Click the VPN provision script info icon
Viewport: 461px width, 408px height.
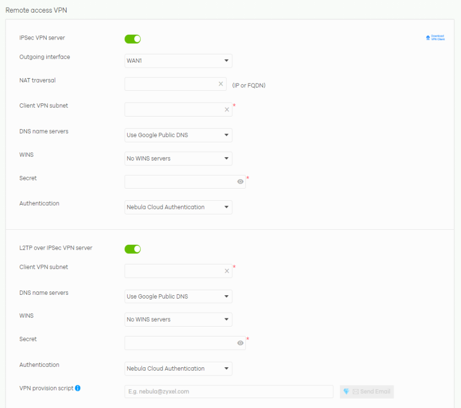(x=78, y=388)
